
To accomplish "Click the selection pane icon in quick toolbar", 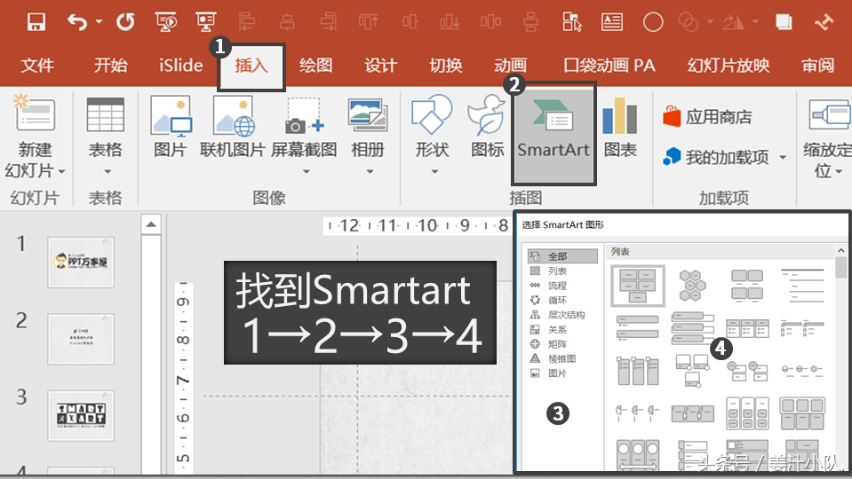I will 571,22.
